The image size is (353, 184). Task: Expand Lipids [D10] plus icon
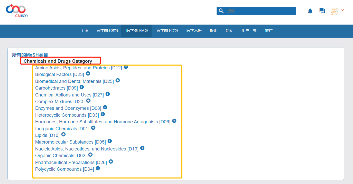(x=63, y=134)
